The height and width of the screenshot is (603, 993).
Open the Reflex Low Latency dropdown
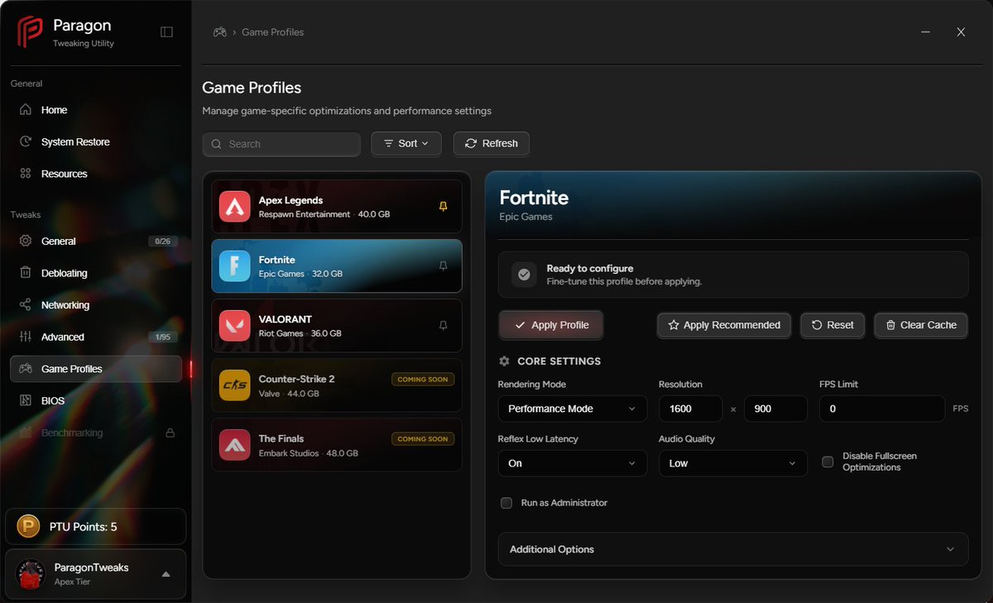573,463
